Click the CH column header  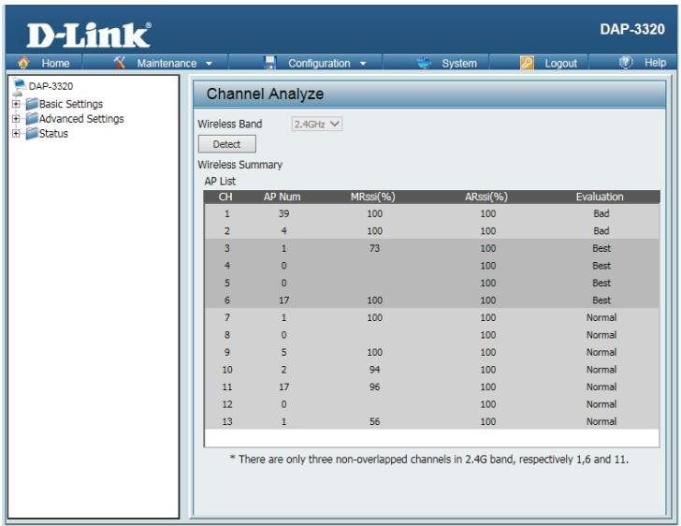pos(225,197)
